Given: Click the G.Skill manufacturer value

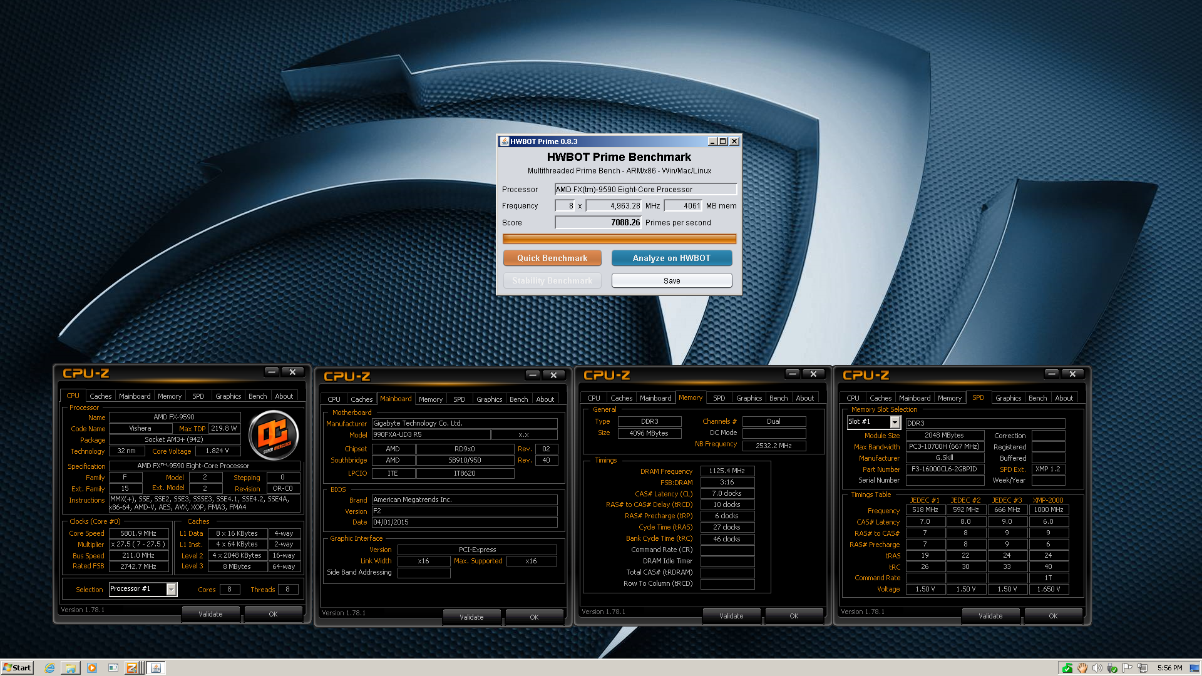Looking at the screenshot, I should pos(944,458).
